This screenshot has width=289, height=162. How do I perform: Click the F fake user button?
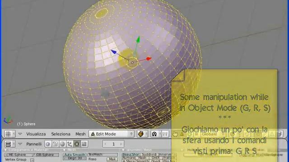pyautogui.click(x=34, y=155)
